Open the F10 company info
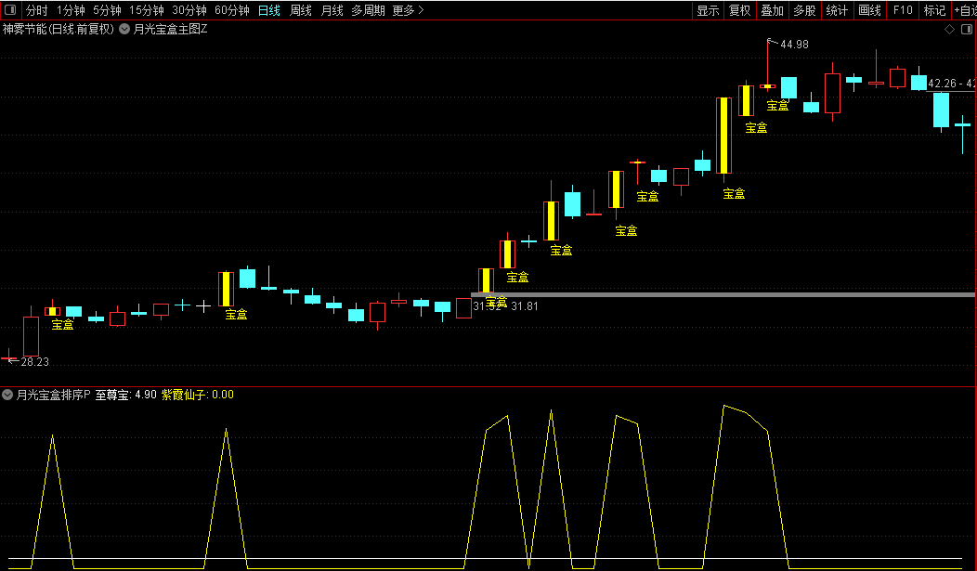 [902, 10]
